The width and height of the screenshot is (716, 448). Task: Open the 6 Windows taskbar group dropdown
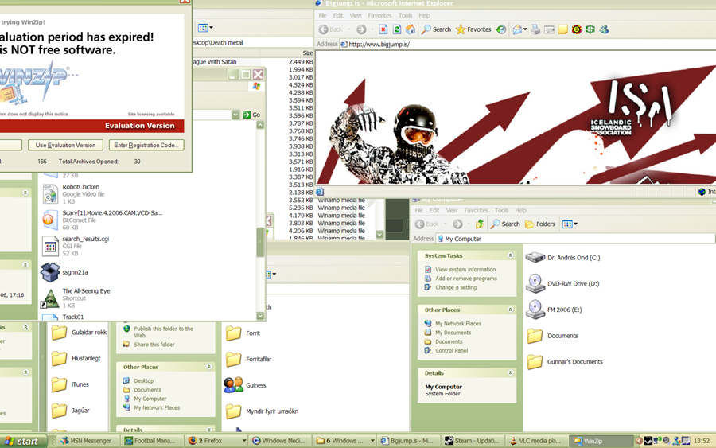(x=372, y=441)
